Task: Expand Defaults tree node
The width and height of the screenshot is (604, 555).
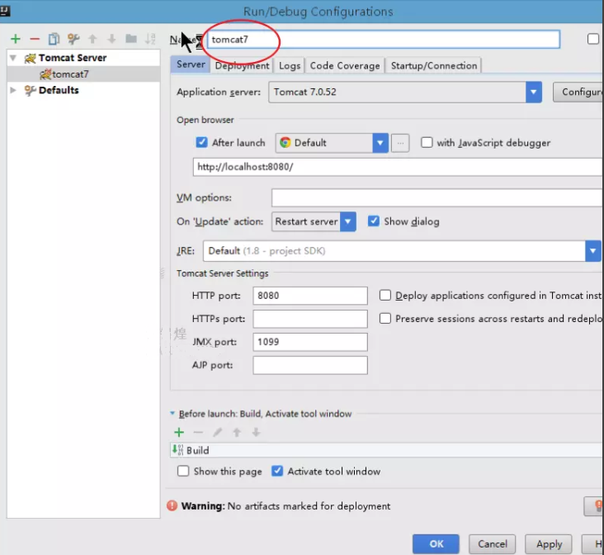Action: [x=13, y=90]
